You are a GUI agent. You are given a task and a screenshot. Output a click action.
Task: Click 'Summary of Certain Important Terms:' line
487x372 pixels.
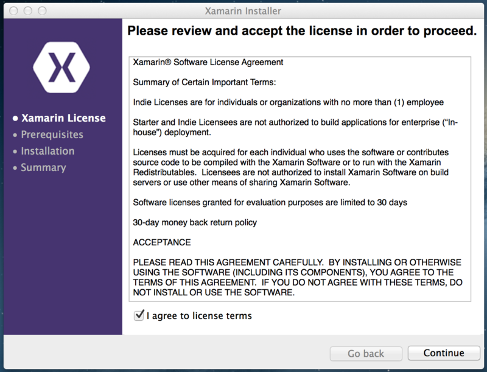205,82
